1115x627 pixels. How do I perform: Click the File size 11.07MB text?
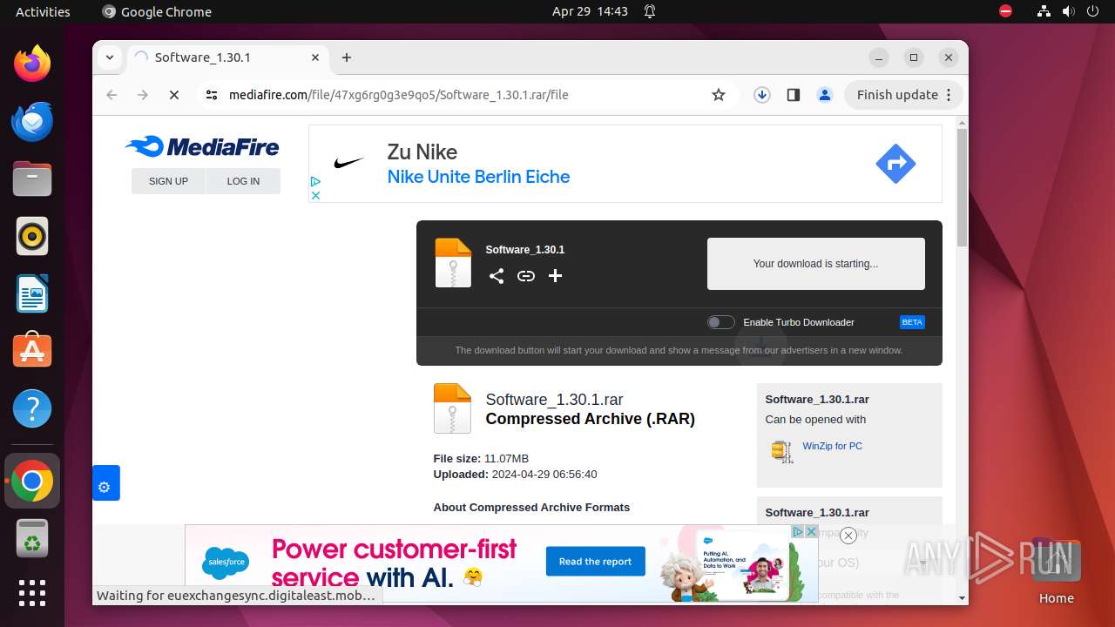[481, 459]
